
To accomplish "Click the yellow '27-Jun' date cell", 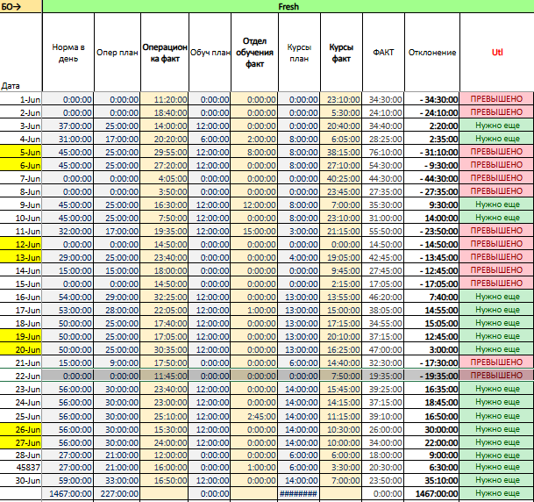I will point(21,442).
